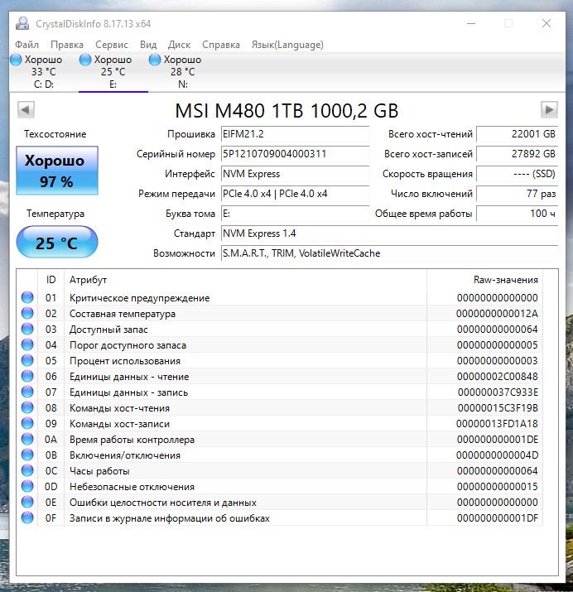Open the Файл menu
573x592 pixels.
tap(26, 45)
